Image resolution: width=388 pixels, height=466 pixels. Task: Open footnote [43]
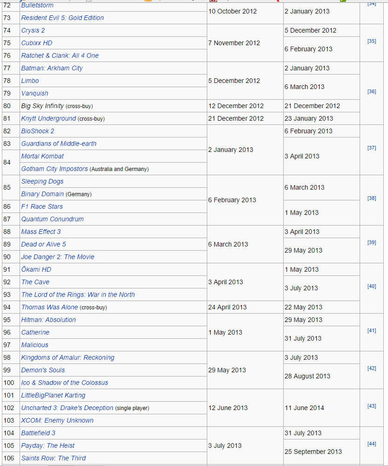tap(372, 406)
